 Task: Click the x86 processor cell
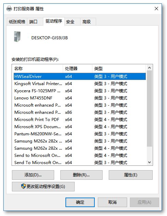tap(69, 112)
